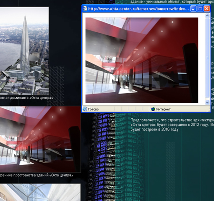Screen dimensions: 214x201
Task: Click the page icon beside Готово
Action: (x=85, y=109)
